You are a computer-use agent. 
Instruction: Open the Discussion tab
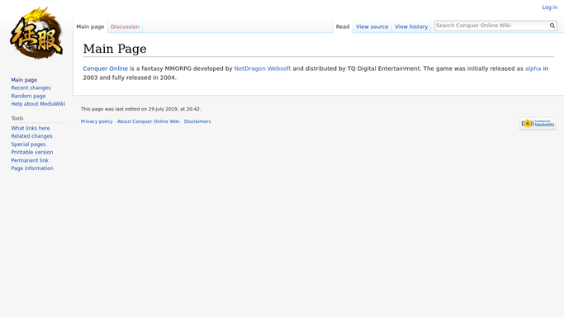(x=125, y=26)
